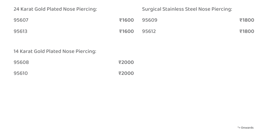Click the ₹1800 price beside 95609
267x133 pixels.
[247, 20]
